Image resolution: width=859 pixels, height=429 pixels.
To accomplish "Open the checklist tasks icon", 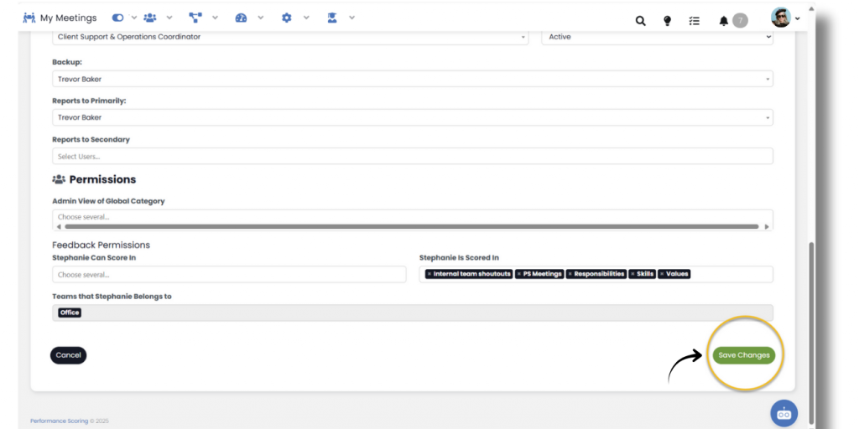I will pyautogui.click(x=694, y=21).
